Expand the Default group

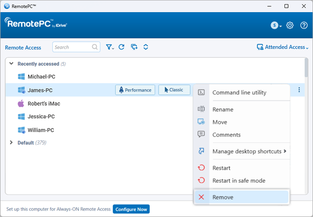click(x=11, y=142)
